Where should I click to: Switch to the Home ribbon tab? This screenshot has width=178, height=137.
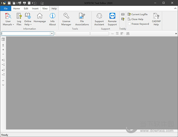[16, 9]
